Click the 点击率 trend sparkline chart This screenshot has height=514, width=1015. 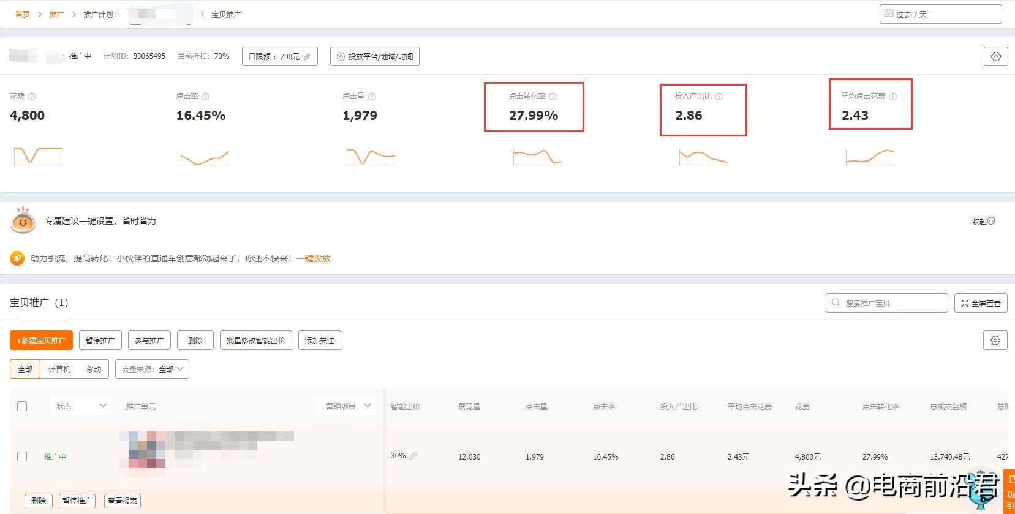point(205,157)
